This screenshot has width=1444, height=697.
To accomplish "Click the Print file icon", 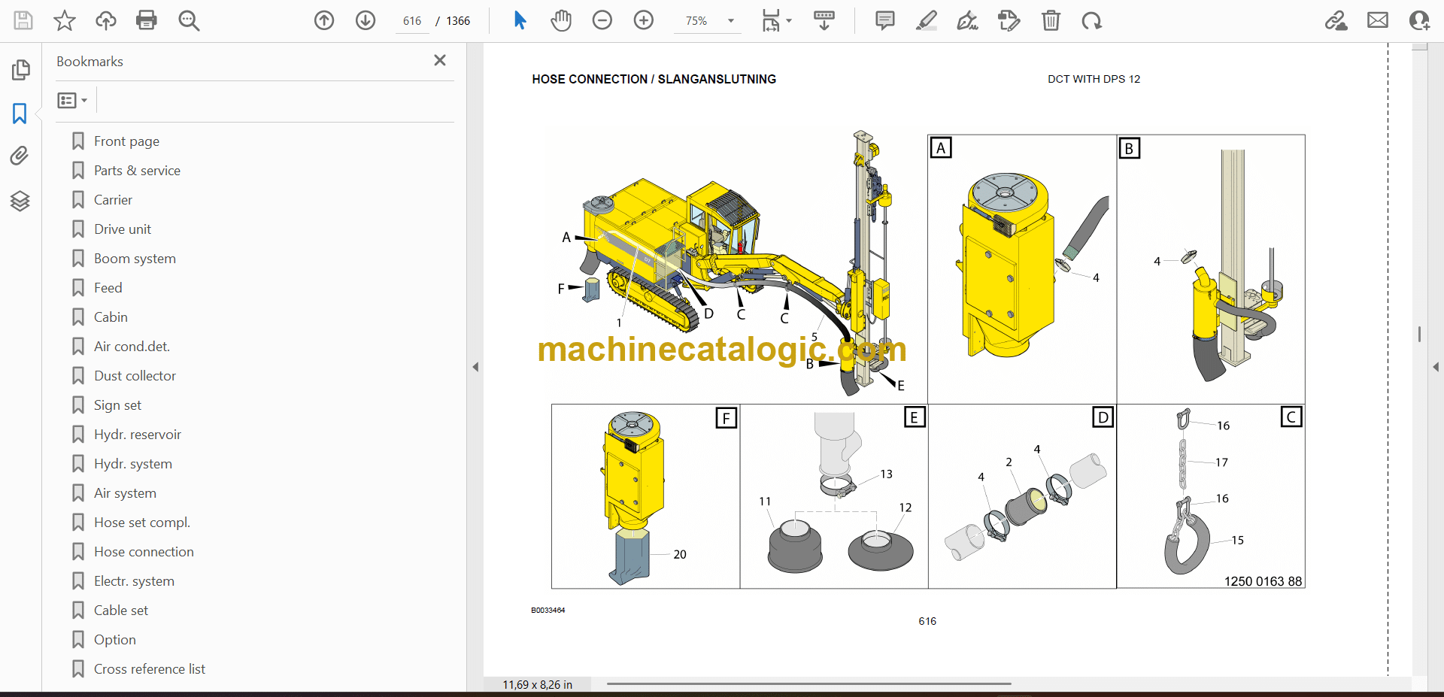I will point(147,20).
